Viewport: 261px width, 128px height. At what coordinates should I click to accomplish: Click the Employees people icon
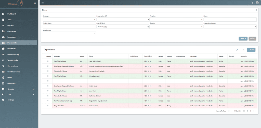click(3, 37)
